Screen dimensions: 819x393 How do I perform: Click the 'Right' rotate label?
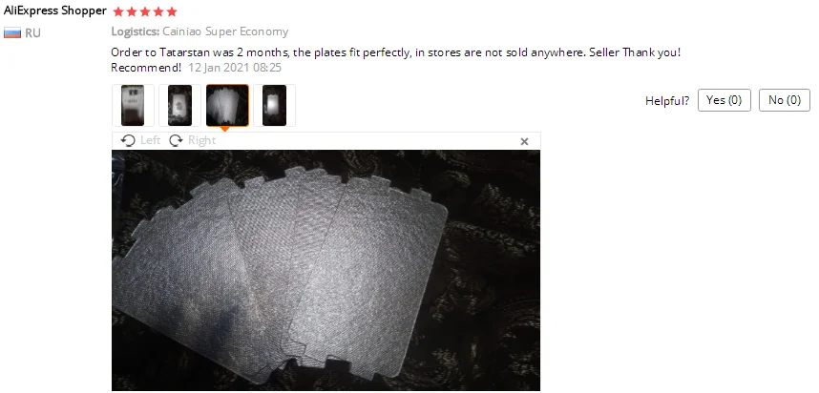click(x=202, y=140)
